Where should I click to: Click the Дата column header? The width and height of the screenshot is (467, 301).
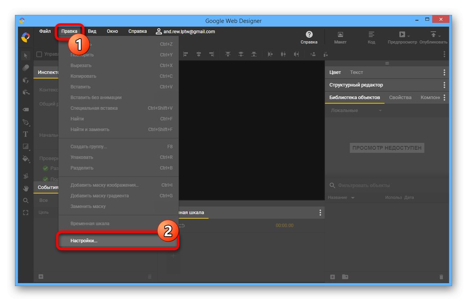[x=409, y=198]
